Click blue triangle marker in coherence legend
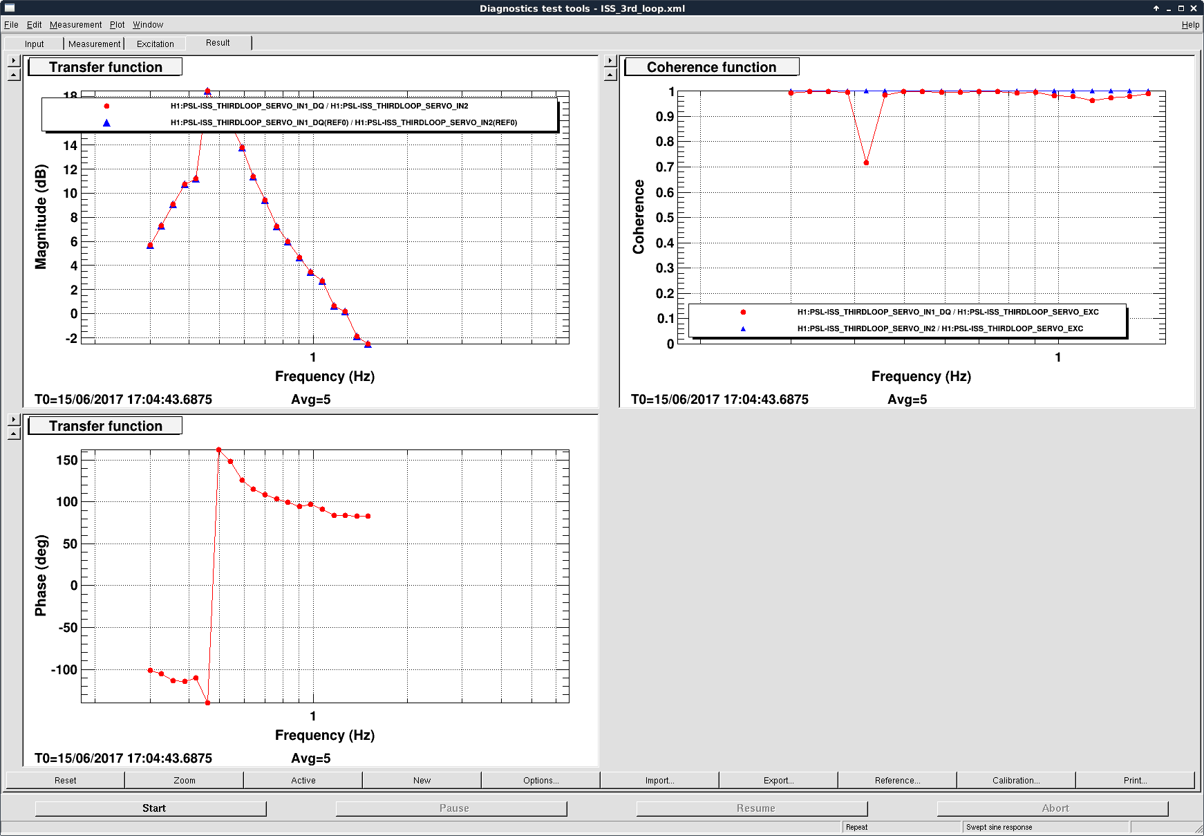The height and width of the screenshot is (836, 1204). click(743, 328)
